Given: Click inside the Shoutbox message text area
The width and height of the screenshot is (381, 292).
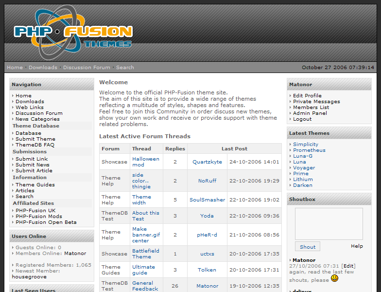Looking at the screenshot, I should point(329,224).
